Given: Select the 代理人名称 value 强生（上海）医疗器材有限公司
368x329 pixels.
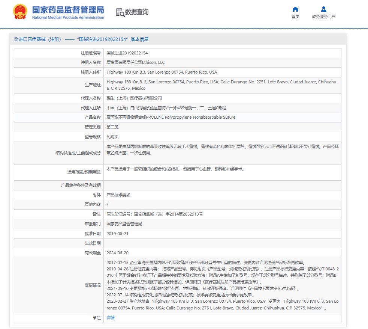Looking at the screenshot, I should [x=134, y=98].
